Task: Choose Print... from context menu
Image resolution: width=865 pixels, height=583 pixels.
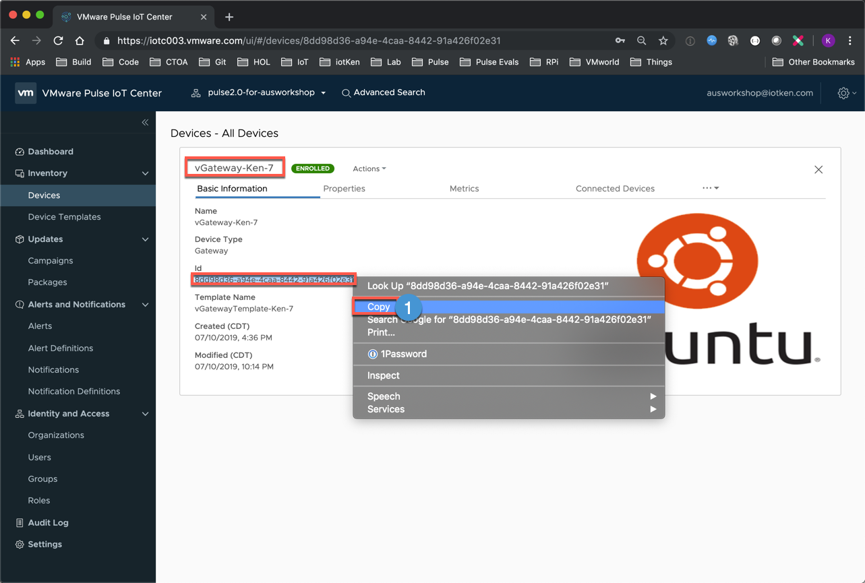Action: coord(509,332)
